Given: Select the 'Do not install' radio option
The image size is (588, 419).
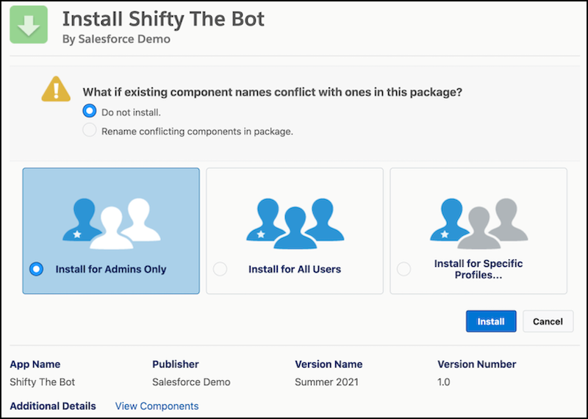Looking at the screenshot, I should pos(90,112).
